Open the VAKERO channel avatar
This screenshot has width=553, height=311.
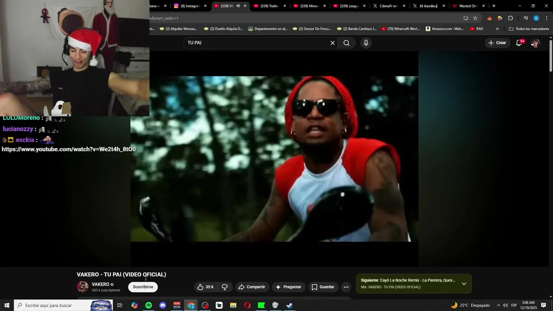83,287
